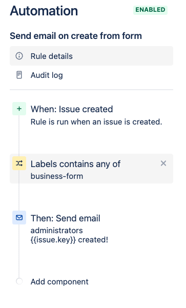Click the 'business-form' label text

[57, 176]
